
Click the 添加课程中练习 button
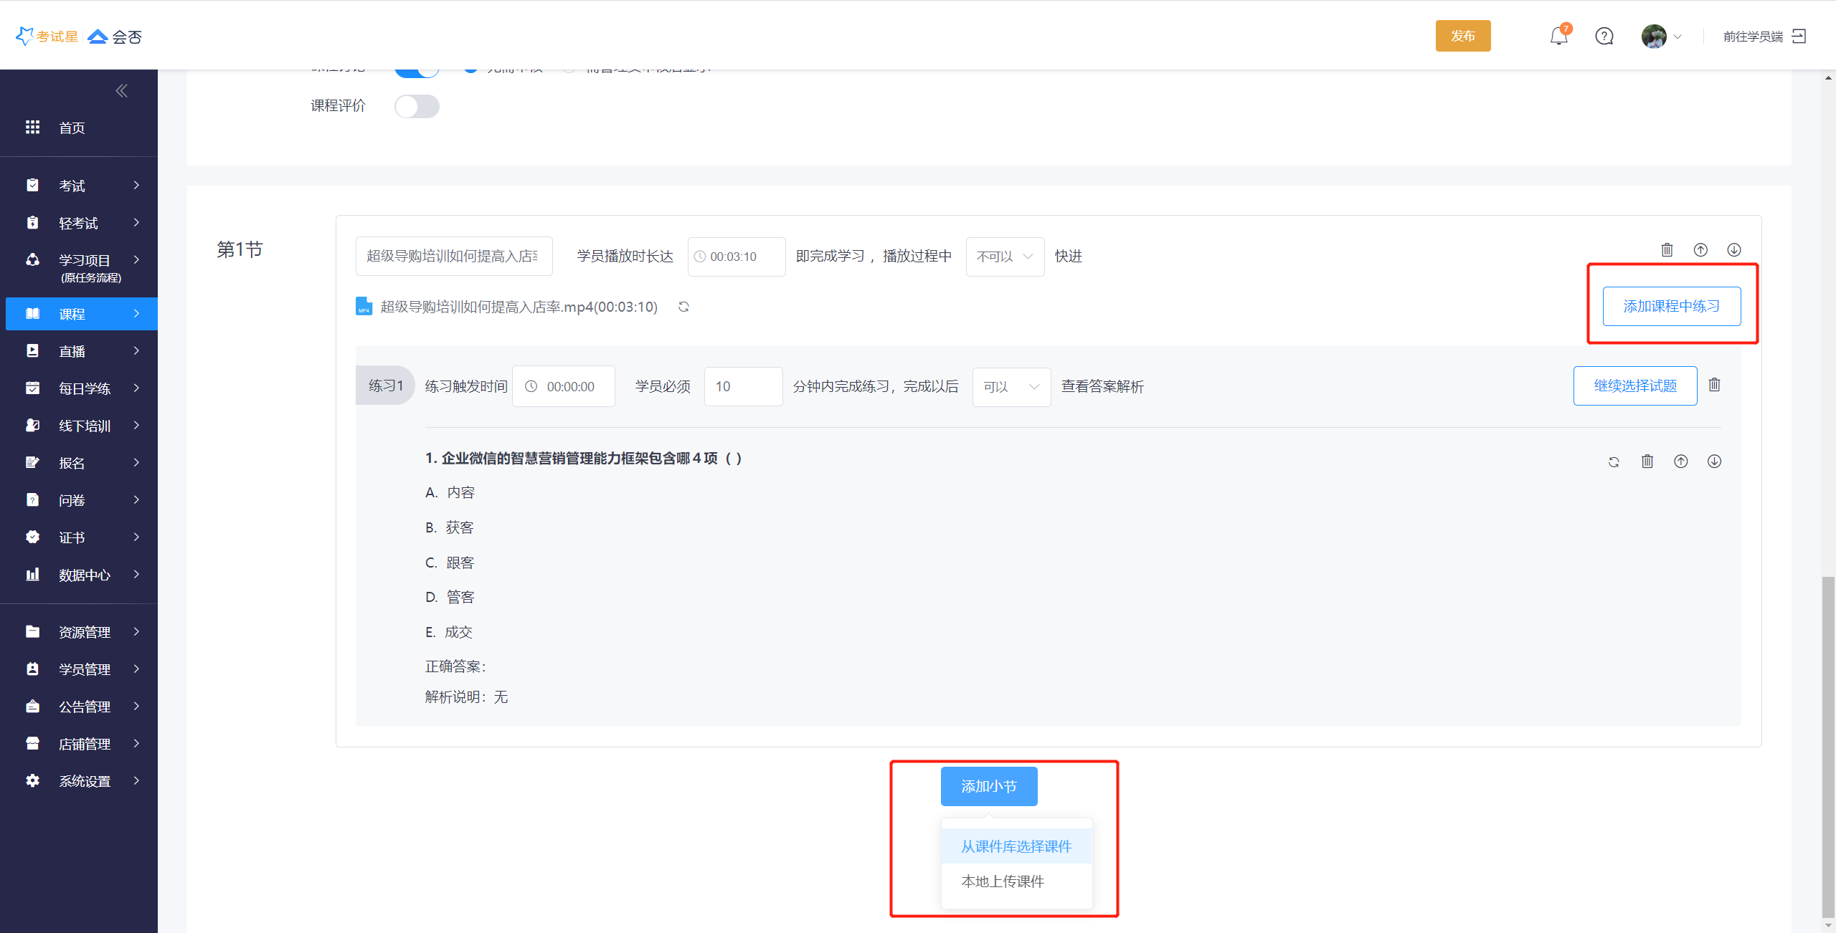[1671, 306]
